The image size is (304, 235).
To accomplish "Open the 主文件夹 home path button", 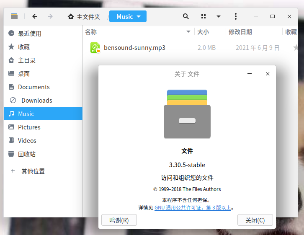I will click(84, 17).
